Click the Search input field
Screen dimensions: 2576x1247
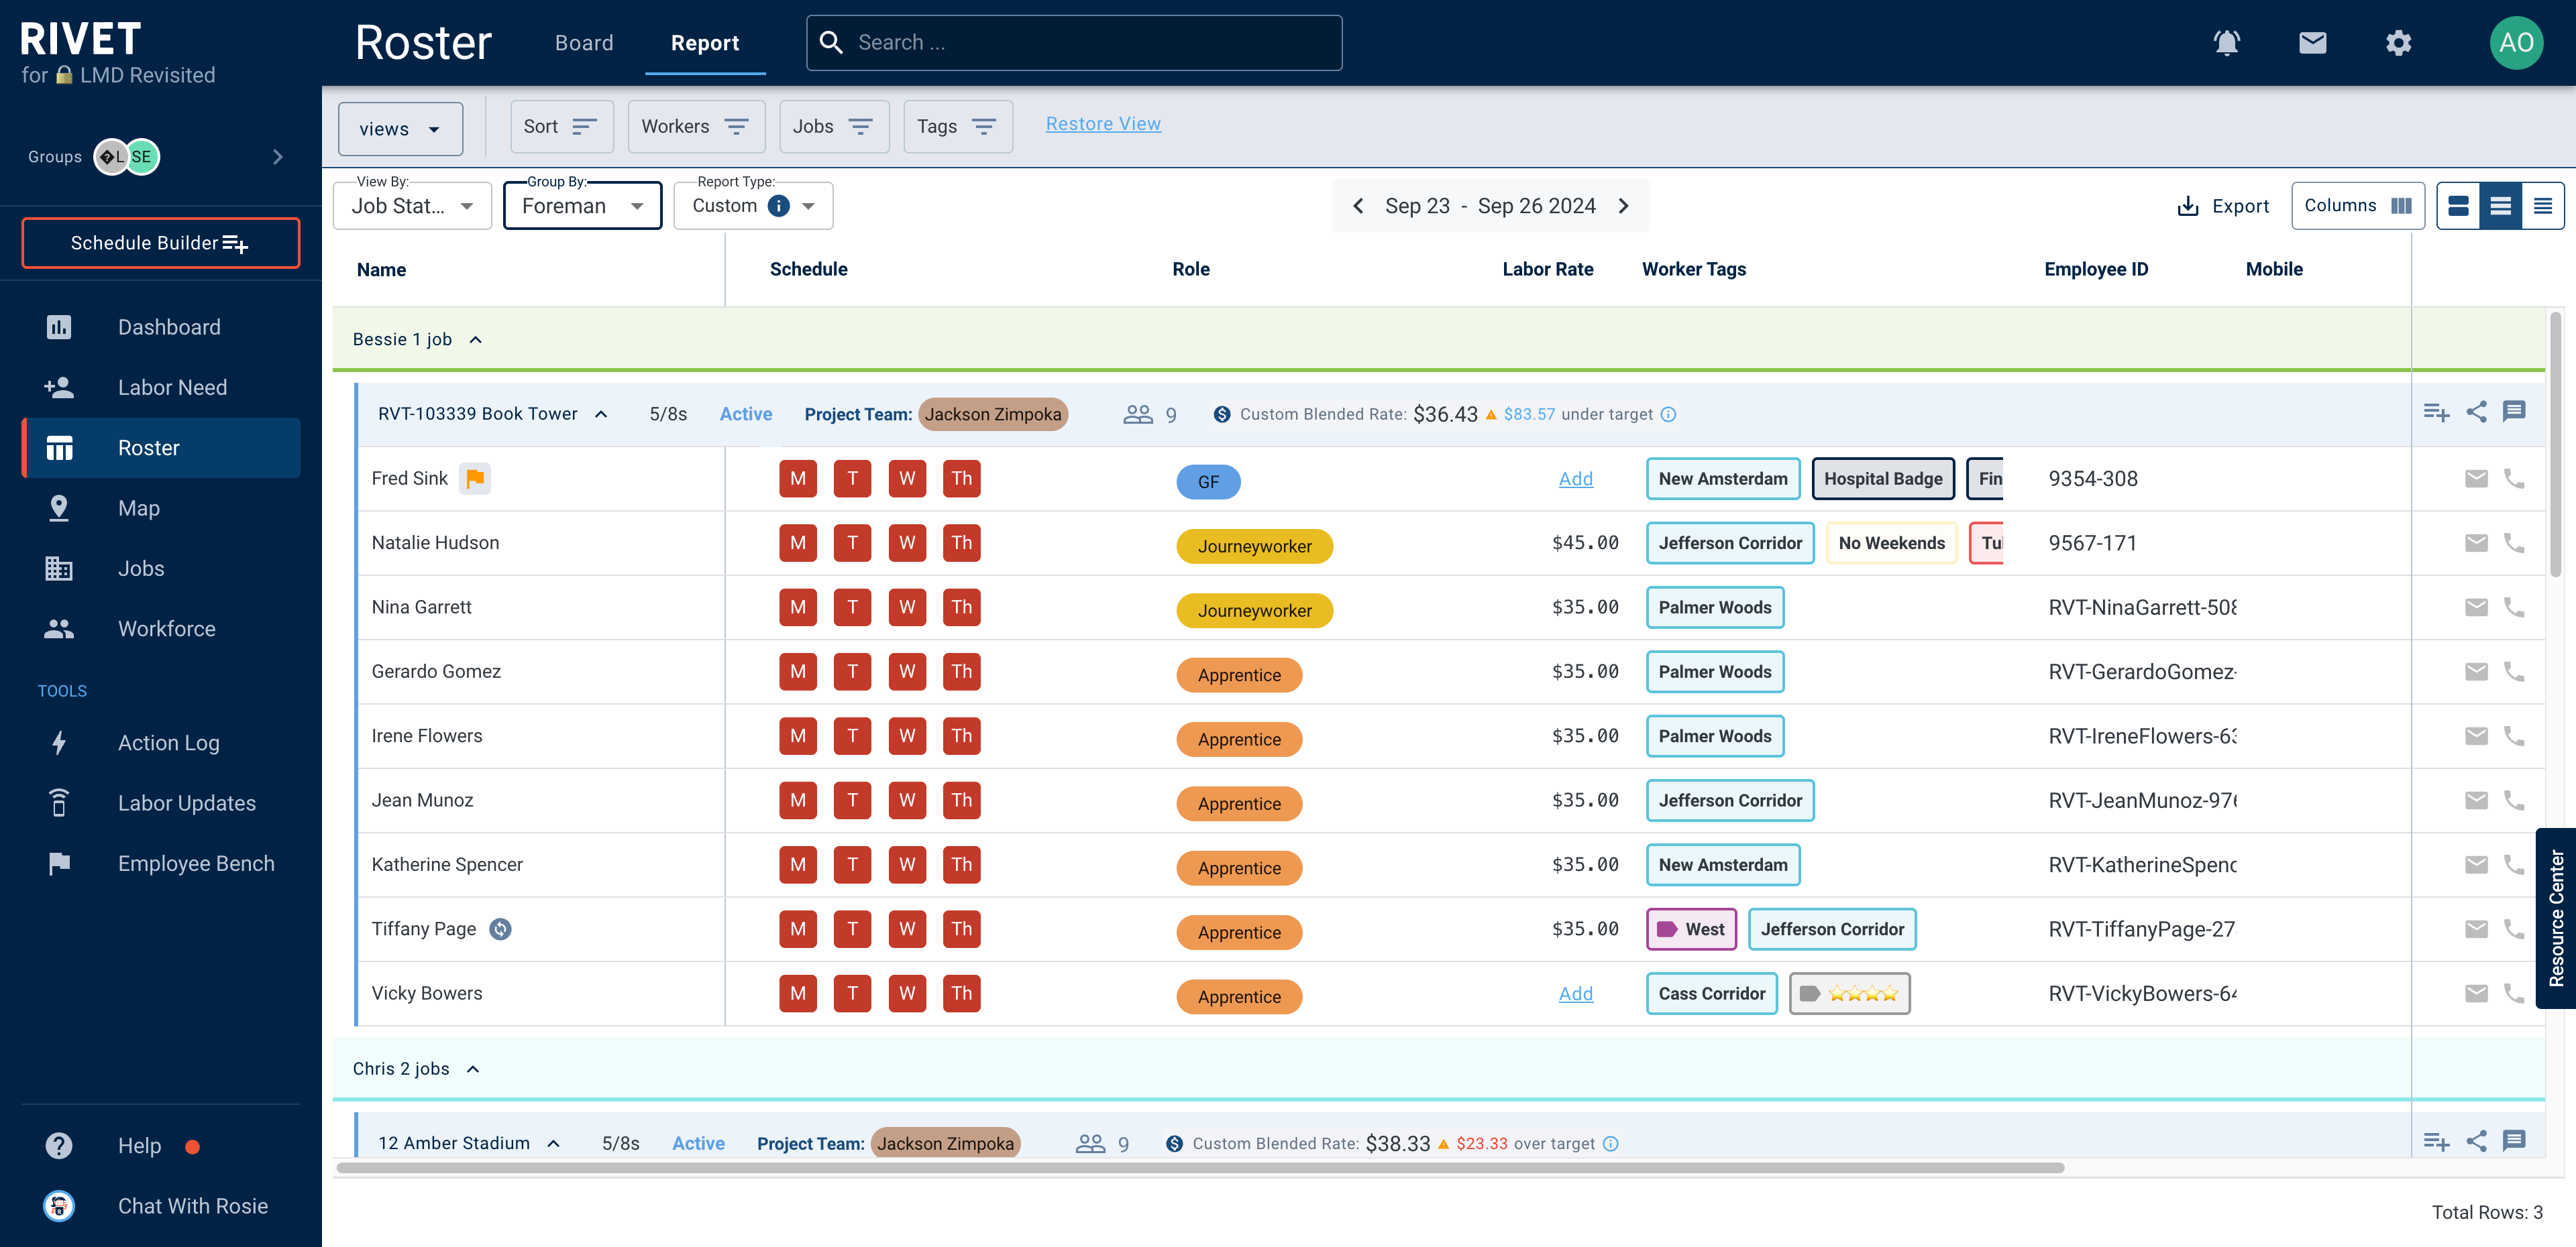(x=1074, y=43)
